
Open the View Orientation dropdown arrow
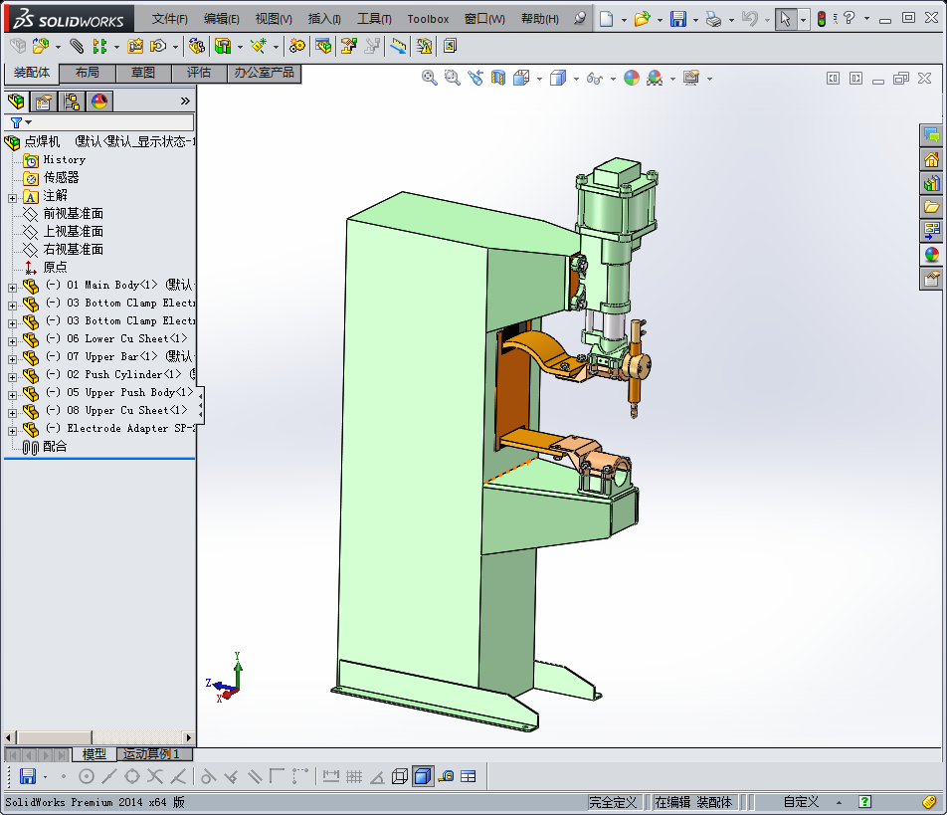(539, 79)
